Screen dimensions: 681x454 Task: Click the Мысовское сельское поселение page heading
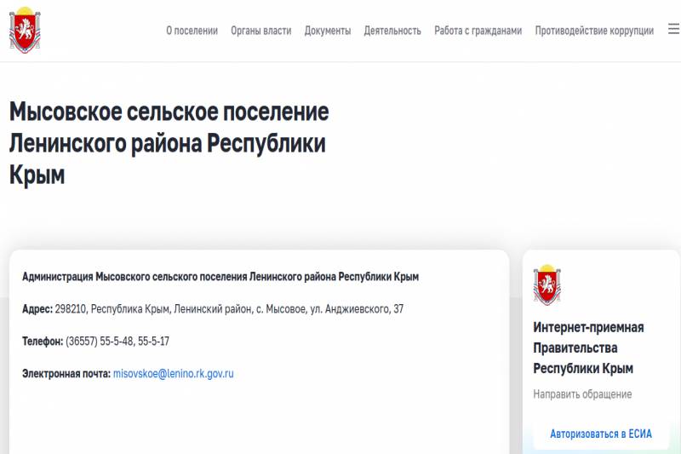(169, 143)
